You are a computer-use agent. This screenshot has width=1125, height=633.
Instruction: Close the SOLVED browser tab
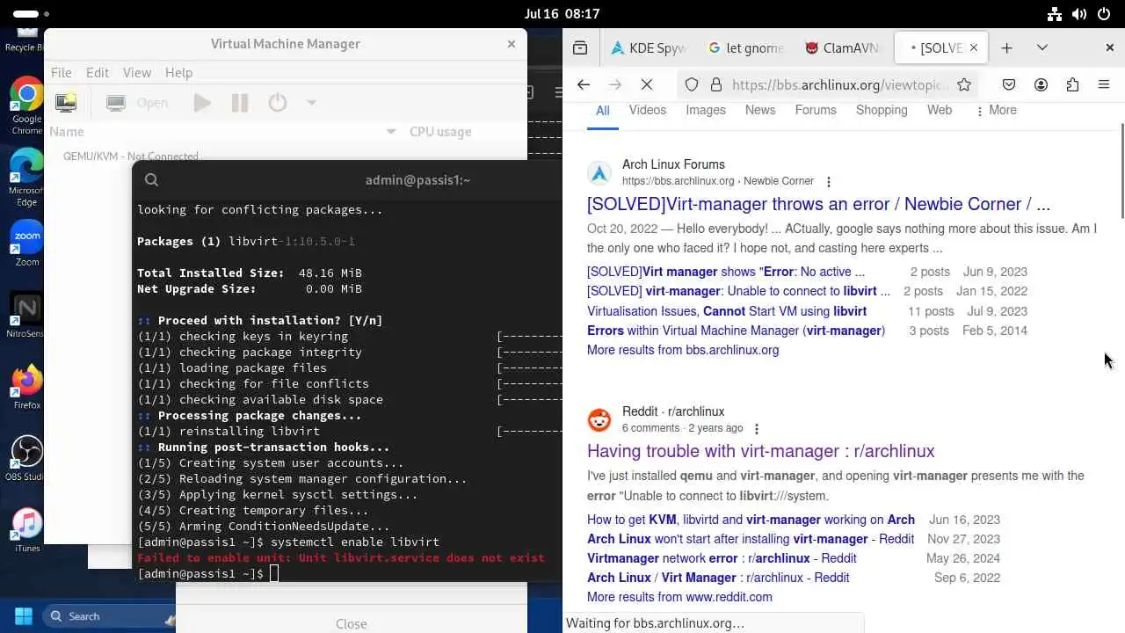click(973, 48)
